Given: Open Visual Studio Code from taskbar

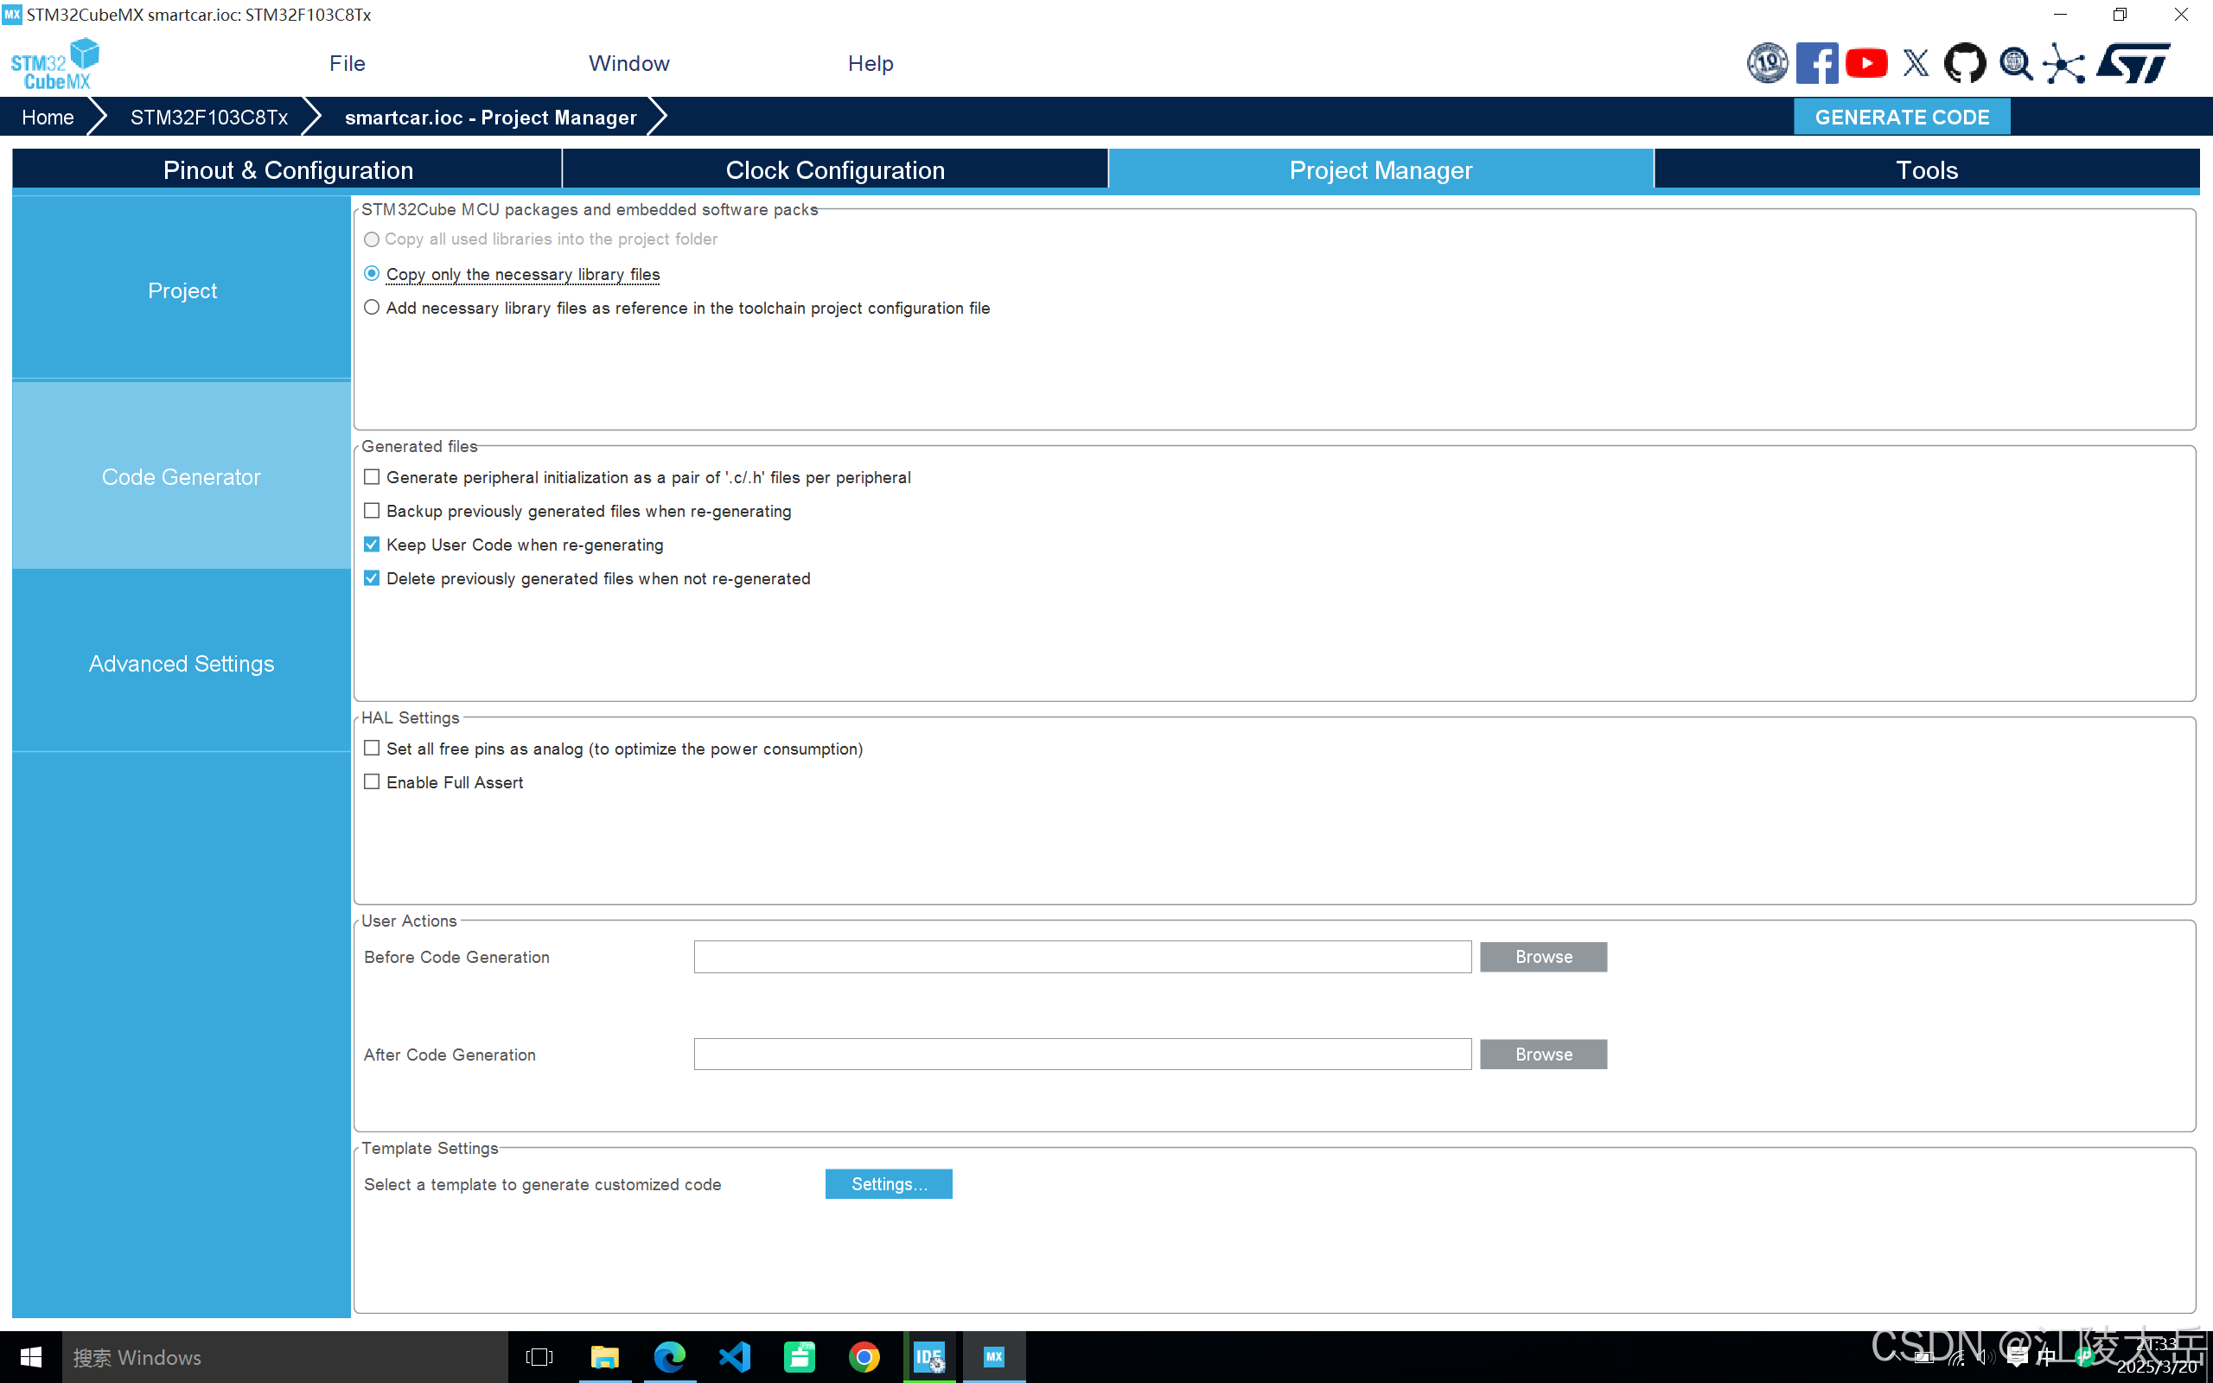Looking at the screenshot, I should click(x=734, y=1356).
